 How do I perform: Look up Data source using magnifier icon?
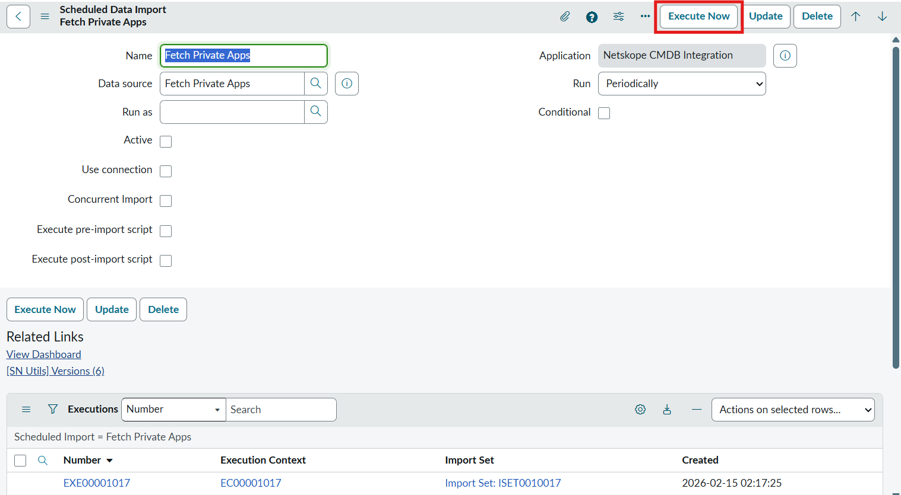[316, 84]
